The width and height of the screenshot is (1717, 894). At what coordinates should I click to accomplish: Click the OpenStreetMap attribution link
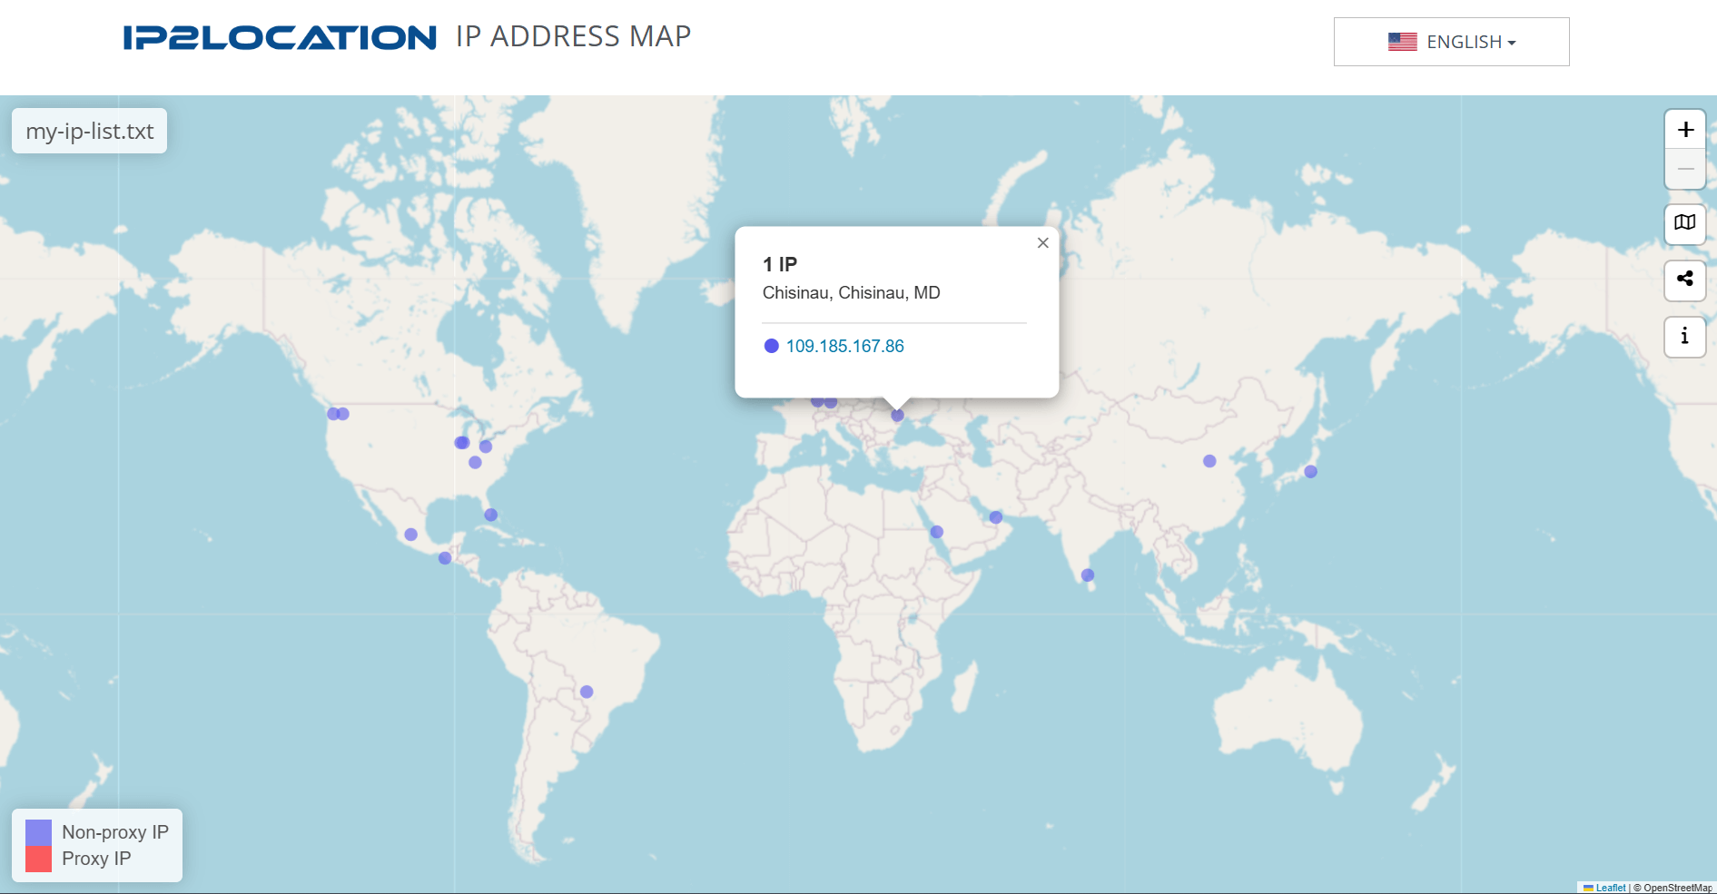click(1677, 888)
